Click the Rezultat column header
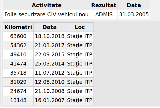160x108 pixels. [x=104, y=5]
